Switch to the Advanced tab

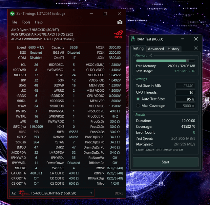click(x=156, y=49)
